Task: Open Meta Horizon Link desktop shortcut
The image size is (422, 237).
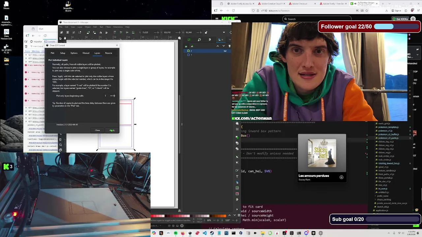Action: pyautogui.click(x=6, y=34)
